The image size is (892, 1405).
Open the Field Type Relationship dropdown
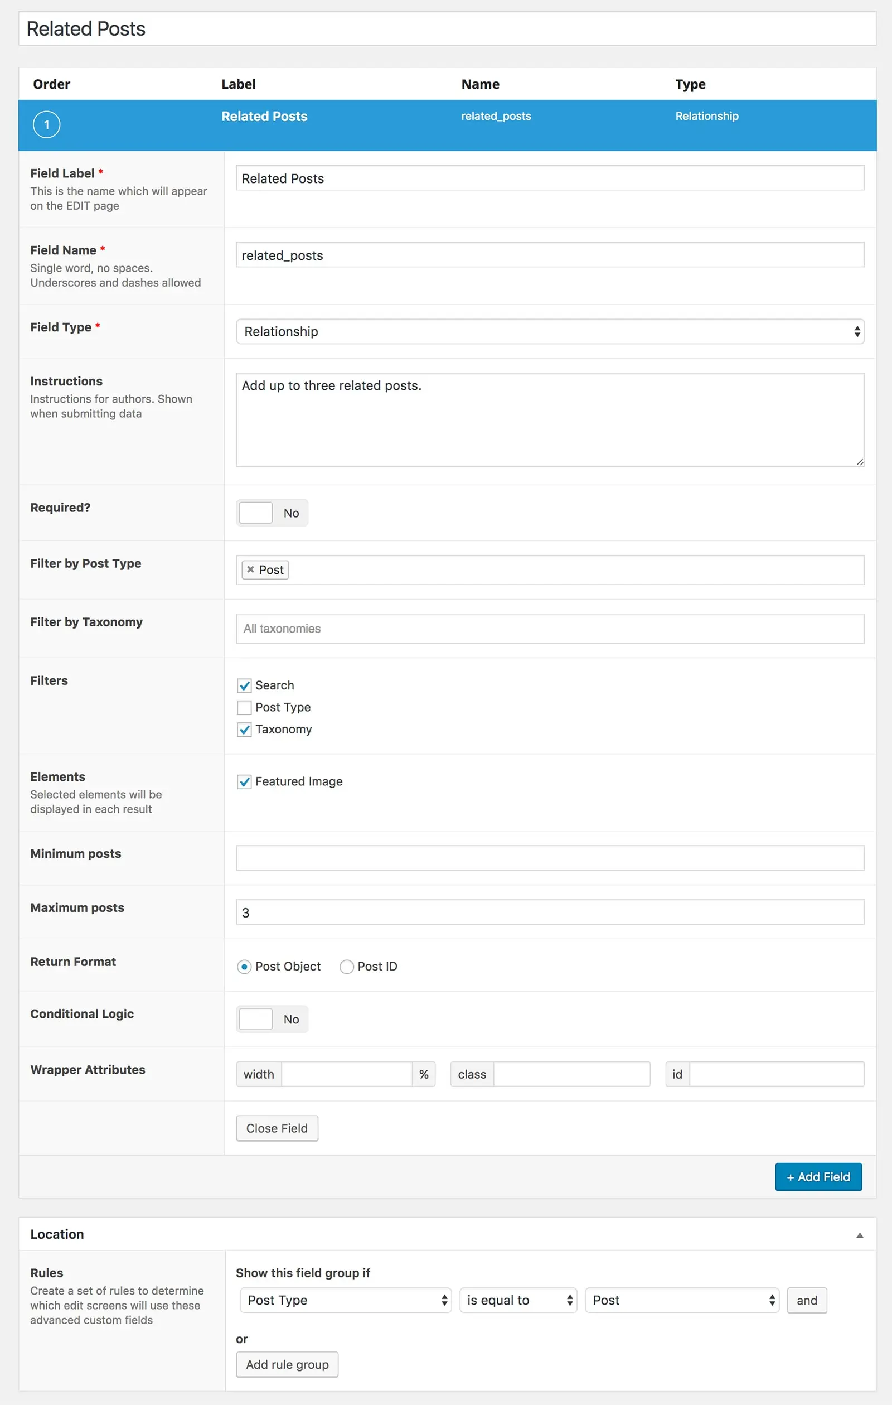(550, 331)
